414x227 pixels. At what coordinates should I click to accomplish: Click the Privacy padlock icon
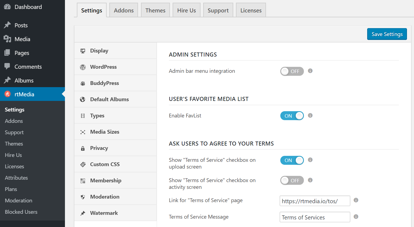pyautogui.click(x=83, y=148)
